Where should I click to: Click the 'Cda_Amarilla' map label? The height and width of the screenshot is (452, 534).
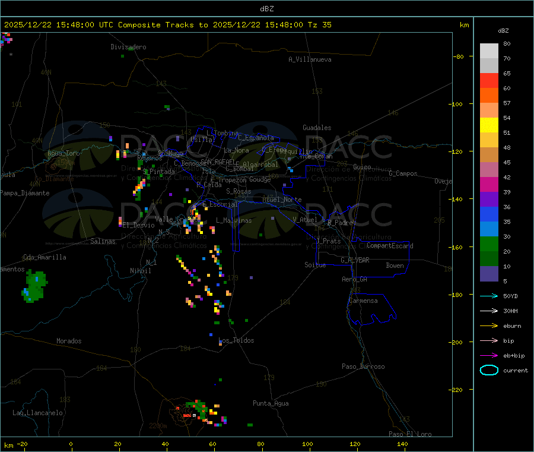(44, 257)
